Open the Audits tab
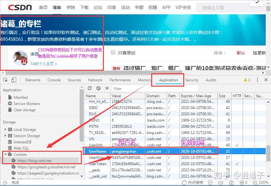 point(211,80)
